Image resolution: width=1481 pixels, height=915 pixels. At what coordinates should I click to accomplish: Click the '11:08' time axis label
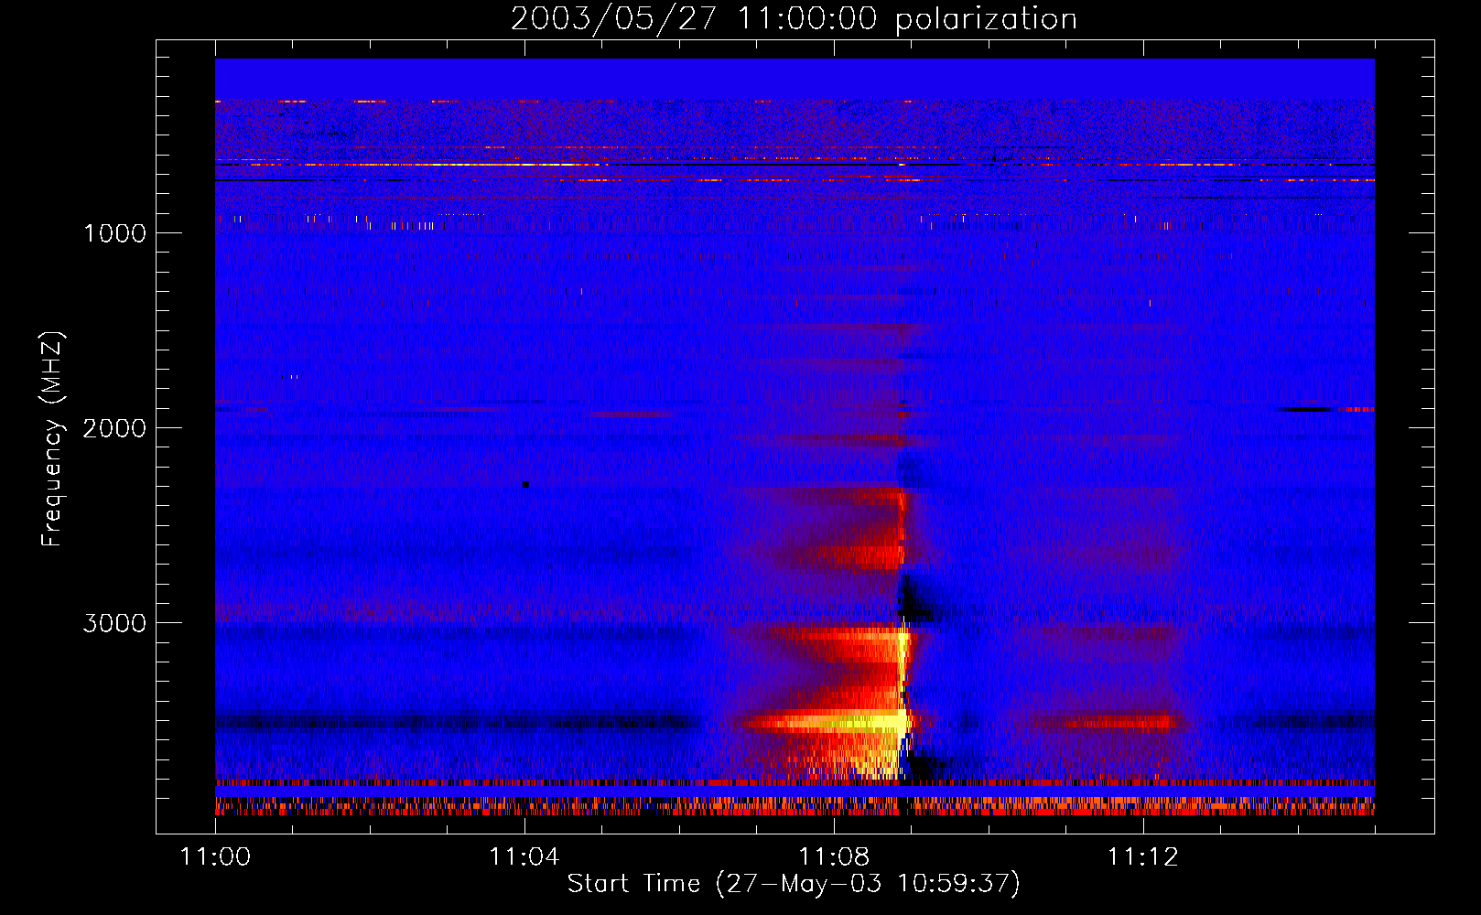(x=834, y=857)
